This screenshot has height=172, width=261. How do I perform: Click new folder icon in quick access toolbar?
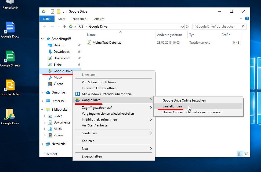click(x=59, y=12)
